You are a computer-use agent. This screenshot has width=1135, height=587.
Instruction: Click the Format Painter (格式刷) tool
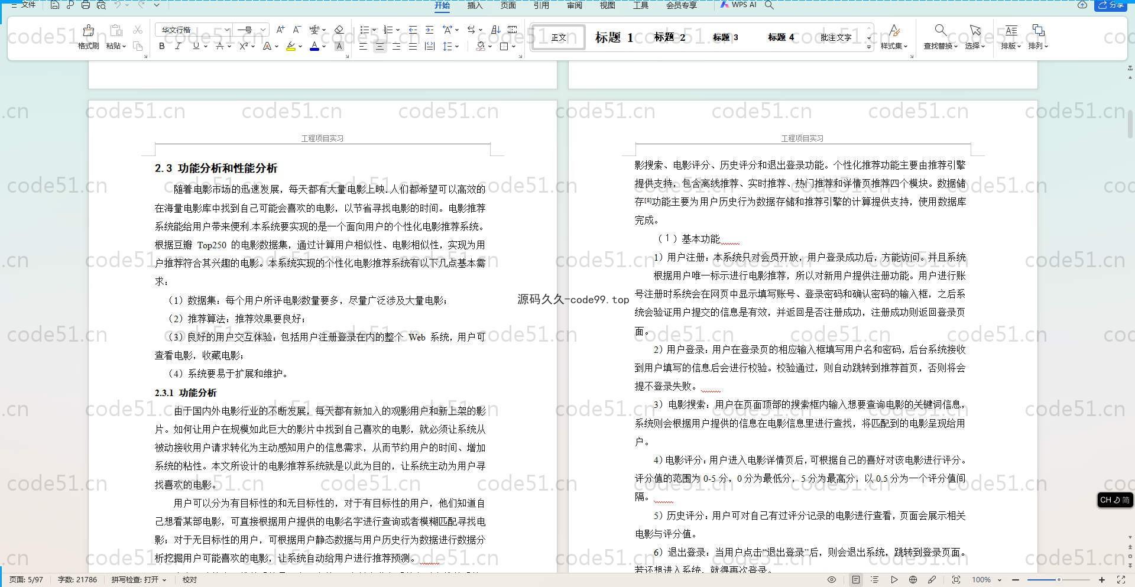point(88,37)
